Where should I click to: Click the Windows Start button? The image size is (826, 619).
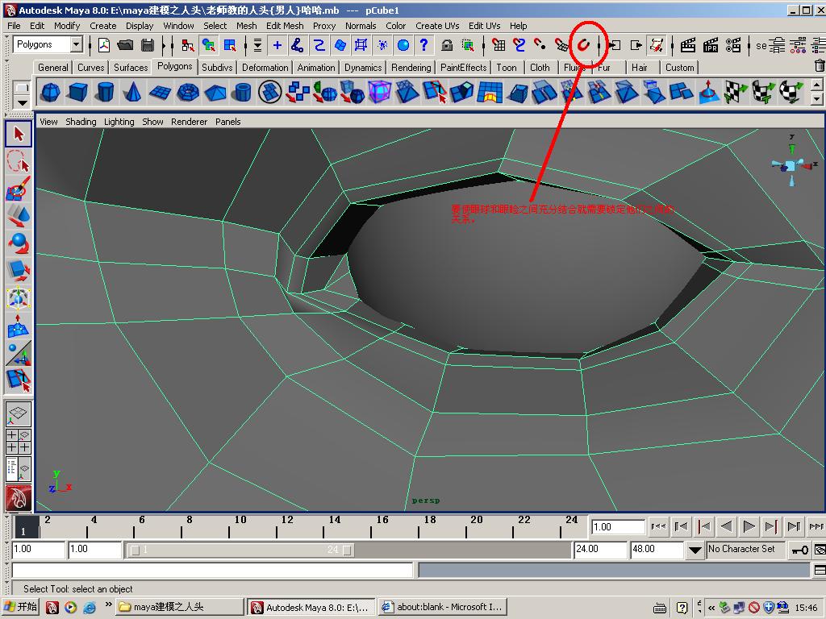[21, 607]
